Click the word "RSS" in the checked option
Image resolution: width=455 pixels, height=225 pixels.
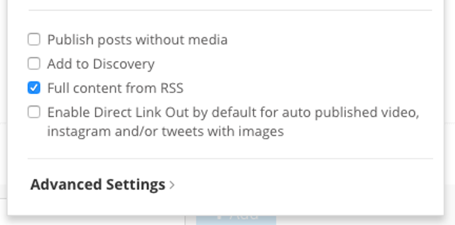(x=172, y=88)
